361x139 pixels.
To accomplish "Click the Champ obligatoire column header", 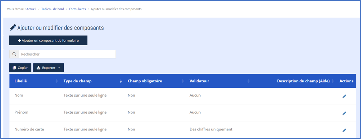I will 145,81.
